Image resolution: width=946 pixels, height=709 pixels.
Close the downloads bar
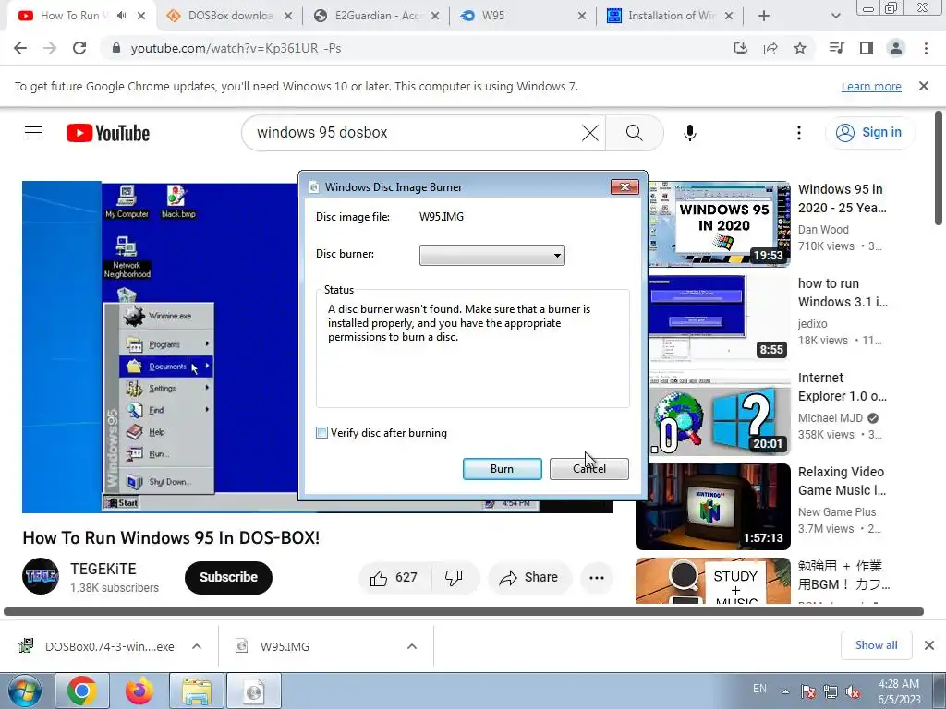pos(929,645)
